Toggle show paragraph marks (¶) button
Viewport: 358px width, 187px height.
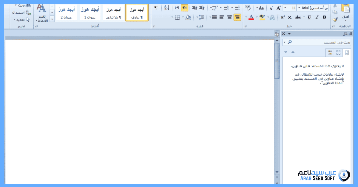156,8
